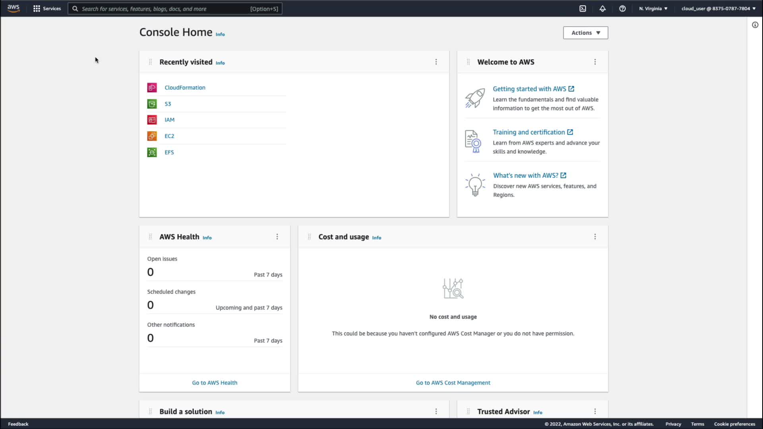Open the N. Virginia region dropdown
Image resolution: width=763 pixels, height=429 pixels.
(x=653, y=8)
